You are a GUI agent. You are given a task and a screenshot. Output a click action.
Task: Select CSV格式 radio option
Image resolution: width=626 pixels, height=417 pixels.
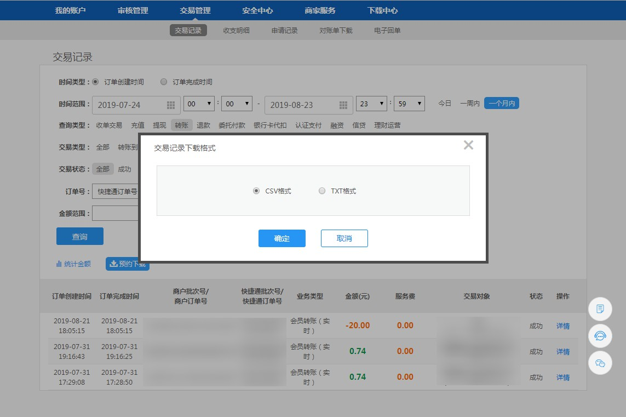256,191
